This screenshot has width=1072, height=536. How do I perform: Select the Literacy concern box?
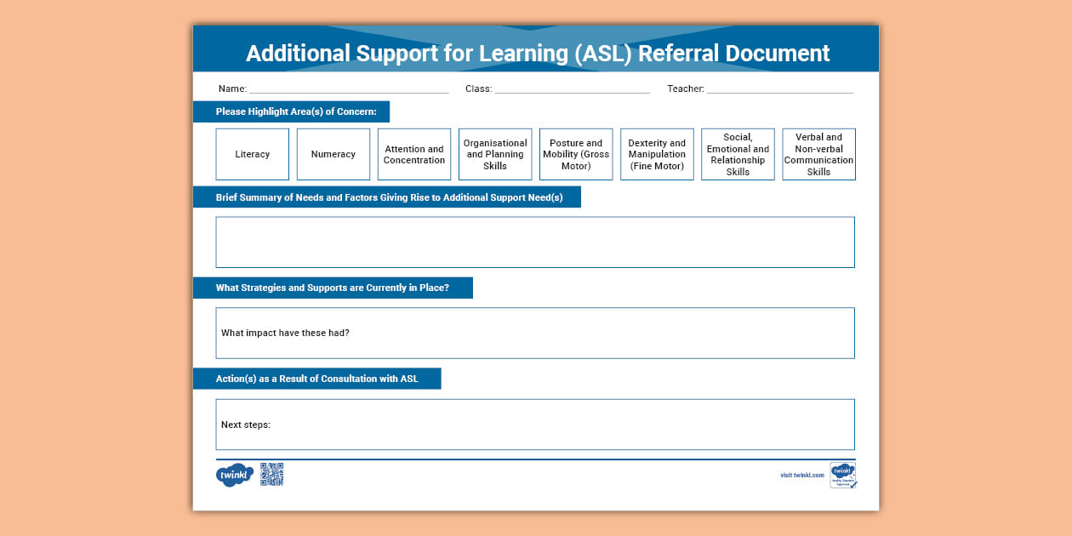point(252,154)
